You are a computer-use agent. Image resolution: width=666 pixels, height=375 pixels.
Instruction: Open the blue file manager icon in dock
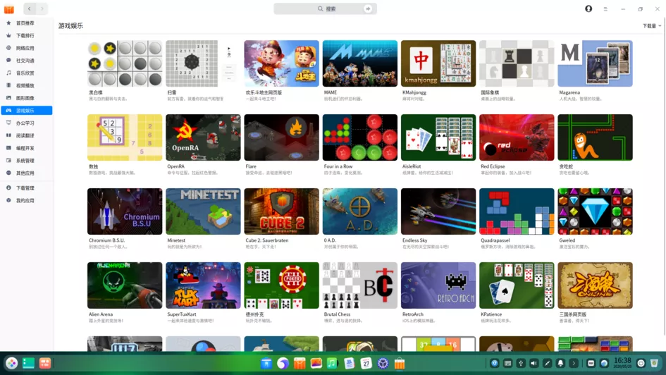[x=266, y=363]
